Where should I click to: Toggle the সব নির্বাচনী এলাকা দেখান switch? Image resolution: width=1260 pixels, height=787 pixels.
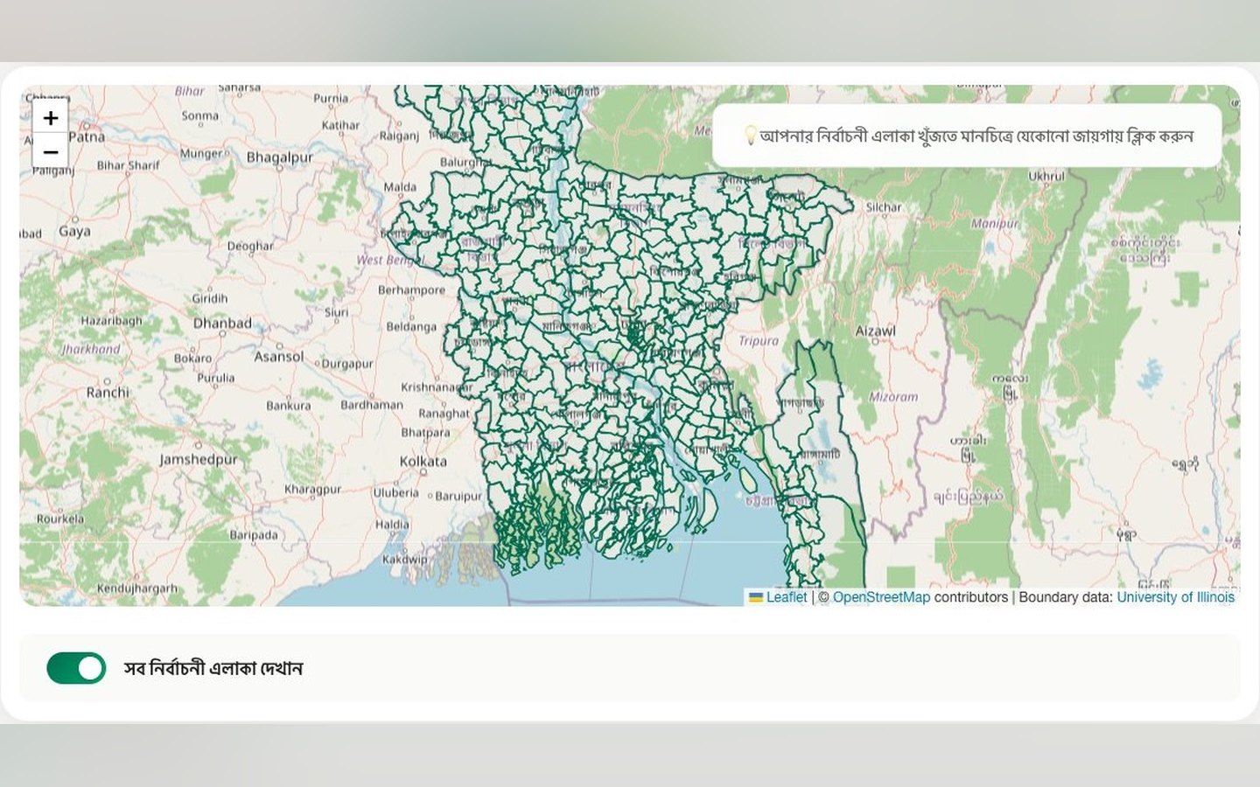coord(76,668)
